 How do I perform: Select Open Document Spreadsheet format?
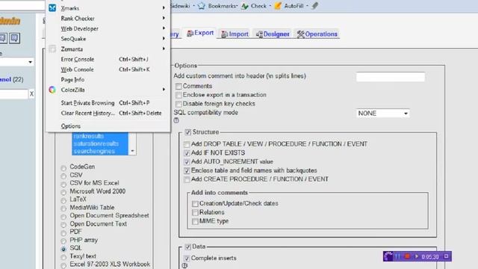pyautogui.click(x=63, y=217)
